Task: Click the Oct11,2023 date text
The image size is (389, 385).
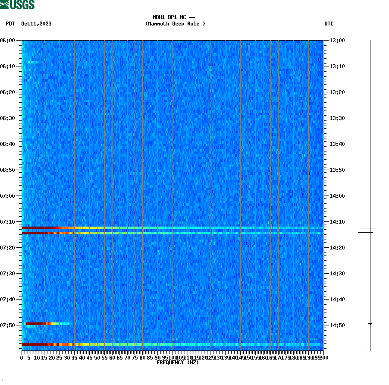Action: pos(36,24)
